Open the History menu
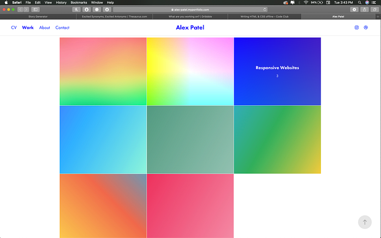Screen dimensions: 381x238 [x=61, y=3]
